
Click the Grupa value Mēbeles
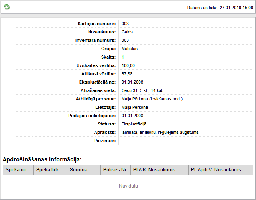click(130, 49)
